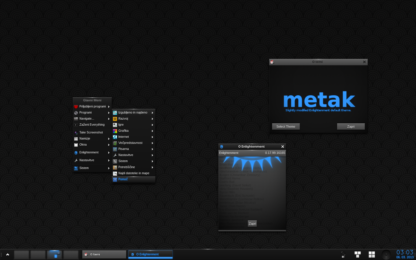Click the wrench icon of Nastavitve in Glavni Meni
This screenshot has height=260, width=416.
[76, 160]
